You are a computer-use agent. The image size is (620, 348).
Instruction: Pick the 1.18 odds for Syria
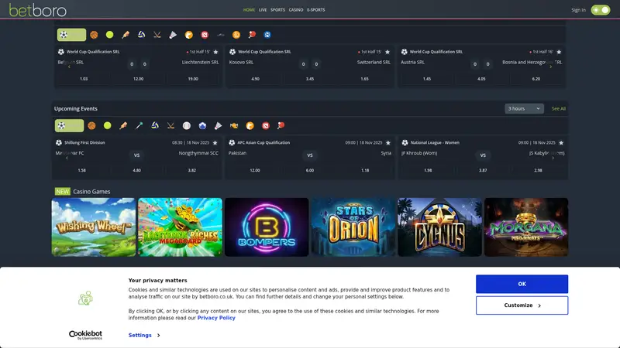(x=365, y=170)
